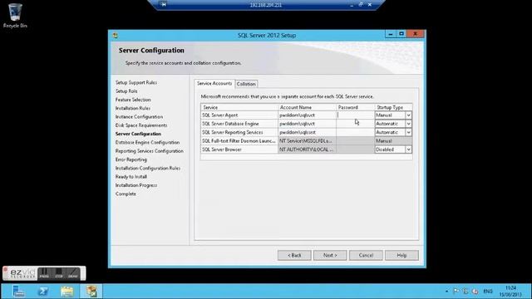Click password field for SQL Server Agent
Screen dimensions: 532x299
[x=355, y=115]
